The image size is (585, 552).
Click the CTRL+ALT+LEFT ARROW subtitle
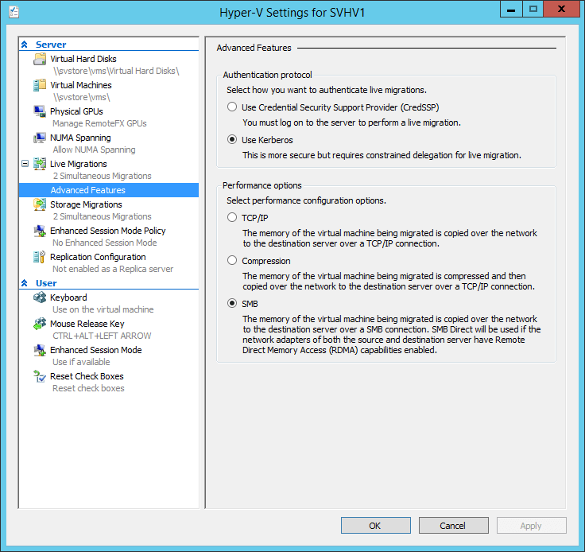(102, 336)
